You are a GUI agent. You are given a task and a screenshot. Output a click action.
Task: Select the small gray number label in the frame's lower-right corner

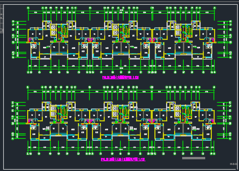point(233,164)
